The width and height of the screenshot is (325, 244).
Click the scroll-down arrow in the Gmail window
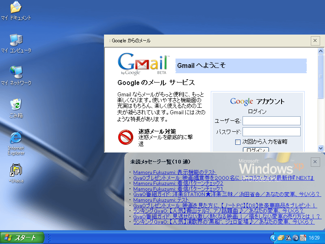321,148
